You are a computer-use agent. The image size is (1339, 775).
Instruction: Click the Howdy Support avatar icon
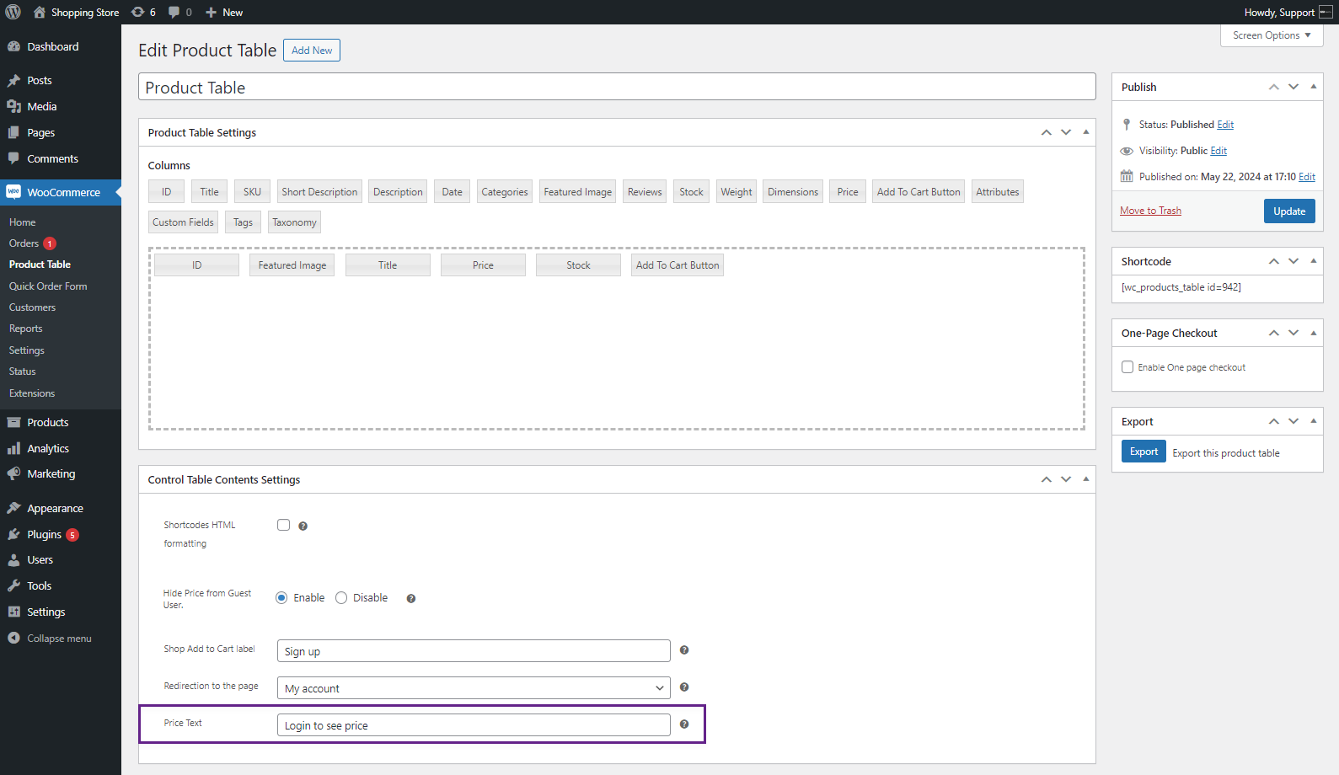click(1326, 12)
